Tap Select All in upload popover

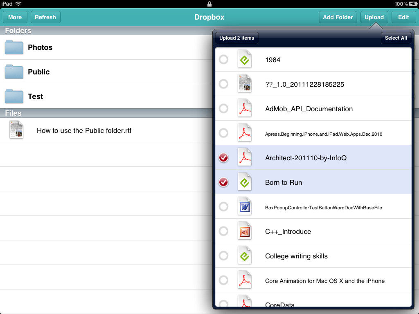(x=396, y=38)
